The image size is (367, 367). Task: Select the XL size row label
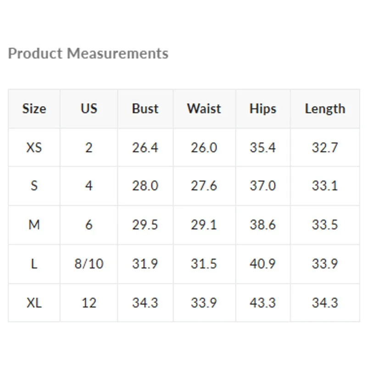pos(34,303)
